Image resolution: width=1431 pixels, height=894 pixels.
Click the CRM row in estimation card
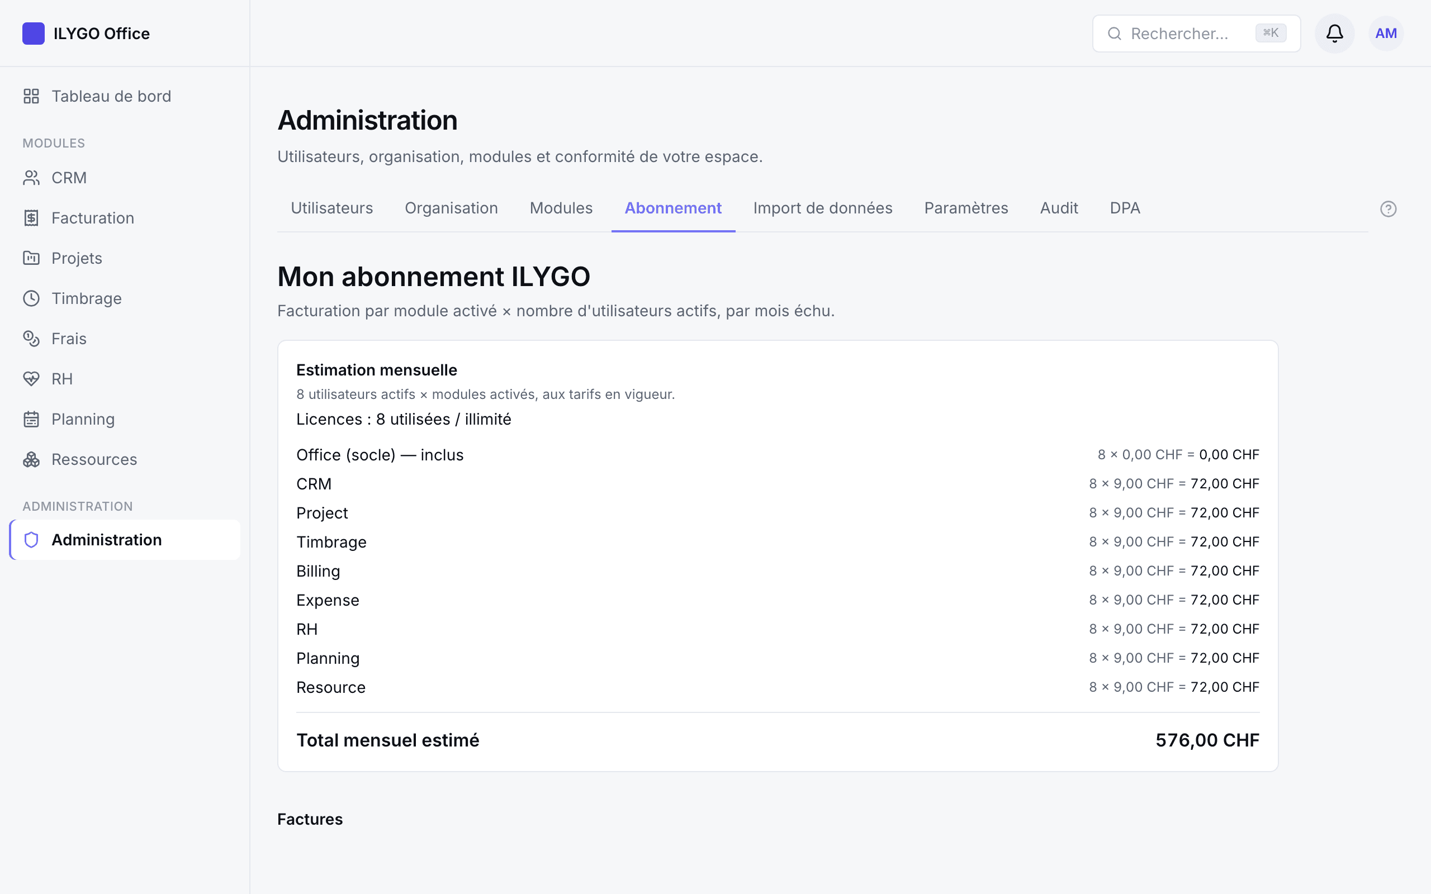click(778, 484)
